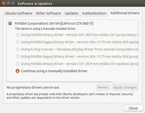Screen dimensions: 145x113
Task: Click the NVIDIA Corporation GK104 device heading
Action: (54, 23)
